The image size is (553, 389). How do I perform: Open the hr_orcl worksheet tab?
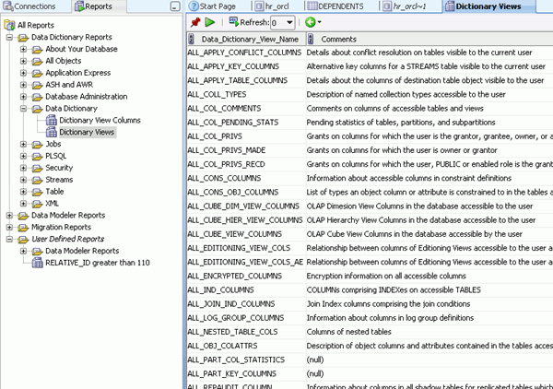(x=272, y=6)
